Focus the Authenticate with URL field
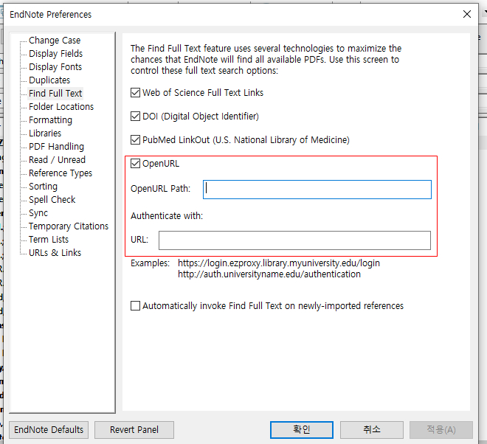The width and height of the screenshot is (487, 444). pos(294,240)
